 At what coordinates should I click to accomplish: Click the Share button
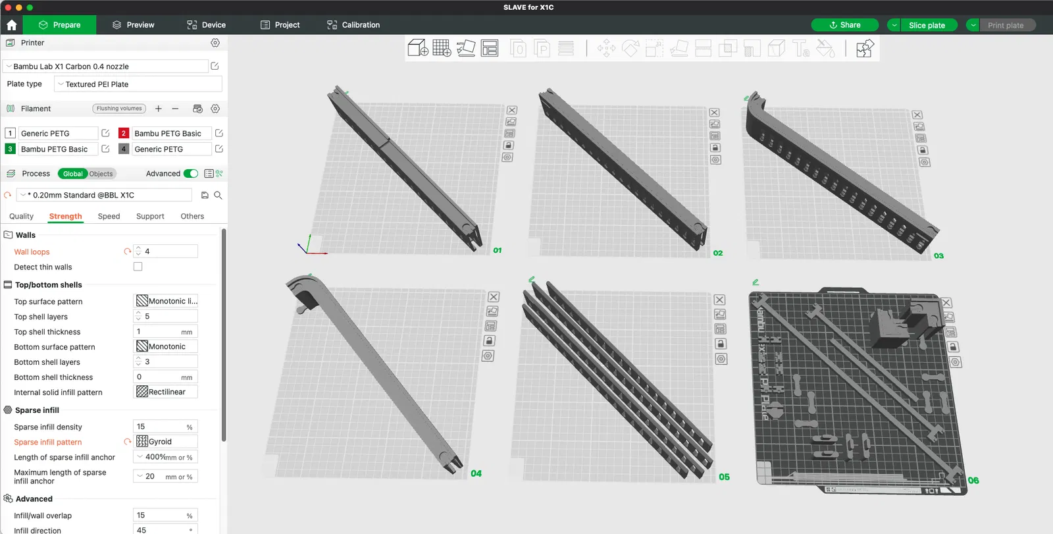(845, 25)
